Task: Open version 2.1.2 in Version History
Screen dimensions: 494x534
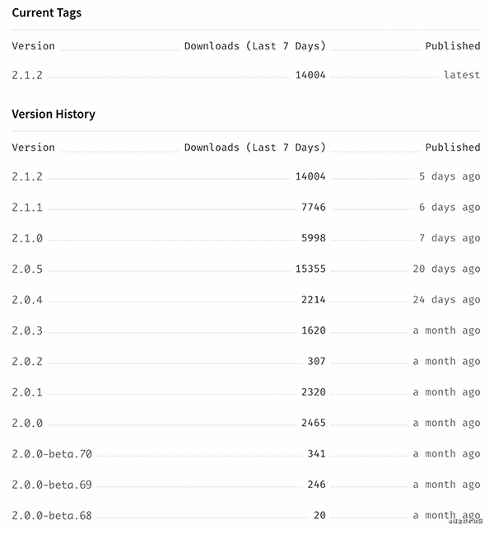Action: [x=27, y=176]
